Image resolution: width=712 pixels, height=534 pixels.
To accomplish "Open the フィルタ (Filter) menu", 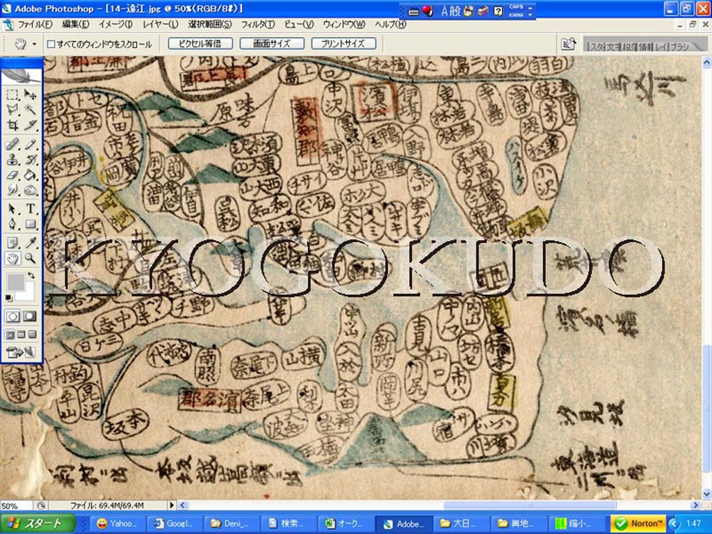I will [x=258, y=24].
